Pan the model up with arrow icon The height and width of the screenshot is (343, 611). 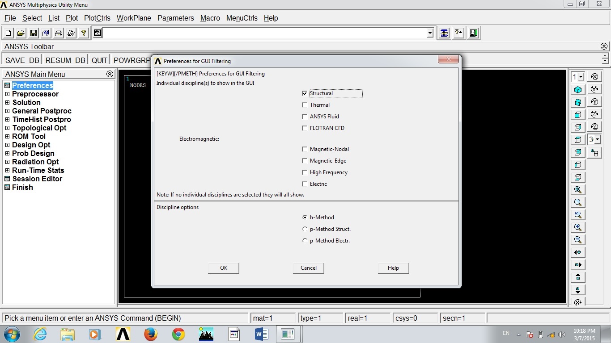pos(578,277)
